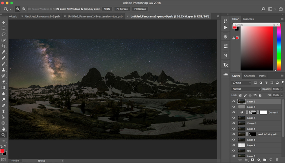Viewport: 285px width, 163px height.
Task: Click the search icon in options bar
Action: pyautogui.click(x=263, y=9)
